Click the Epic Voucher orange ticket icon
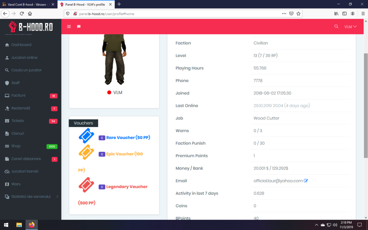Image resolution: width=368 pixels, height=230 pixels. point(86,152)
